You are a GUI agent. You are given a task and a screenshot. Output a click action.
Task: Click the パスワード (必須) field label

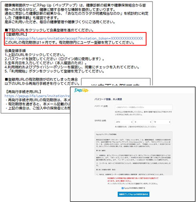101,106
